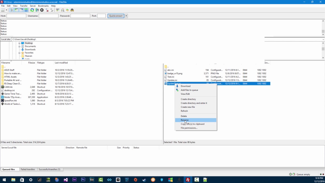
Task: Toggle directory comparison magnifier icon
Action: (x=62, y=10)
